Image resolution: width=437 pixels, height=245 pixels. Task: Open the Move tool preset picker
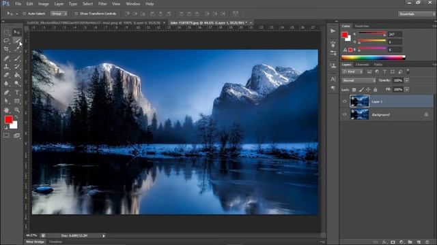click(16, 14)
